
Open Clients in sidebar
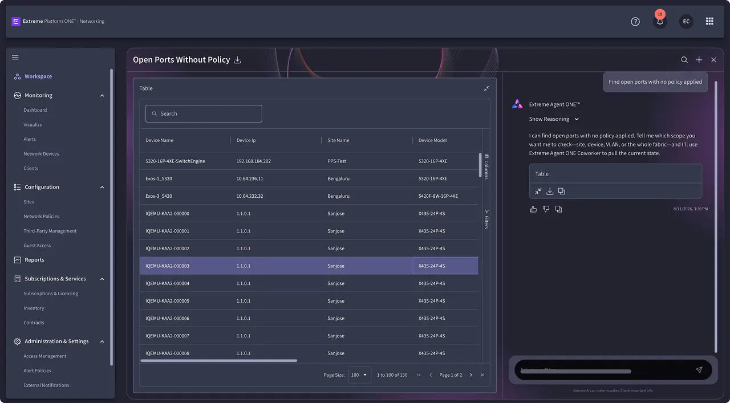(x=31, y=169)
